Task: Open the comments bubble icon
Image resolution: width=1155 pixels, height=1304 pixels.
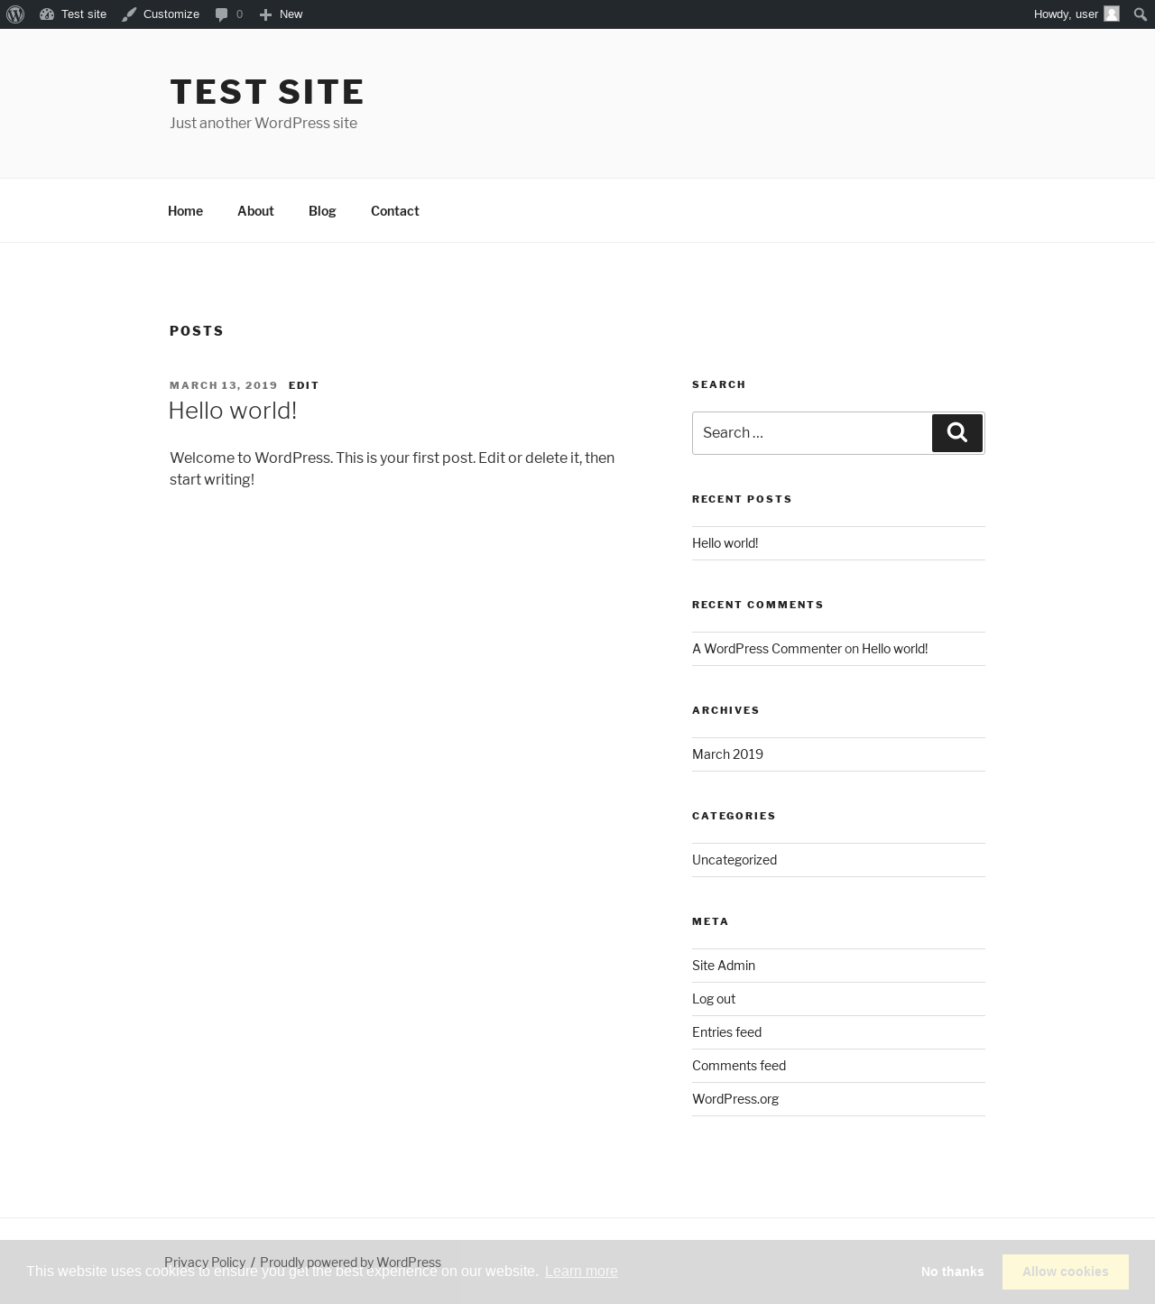Action: [221, 14]
